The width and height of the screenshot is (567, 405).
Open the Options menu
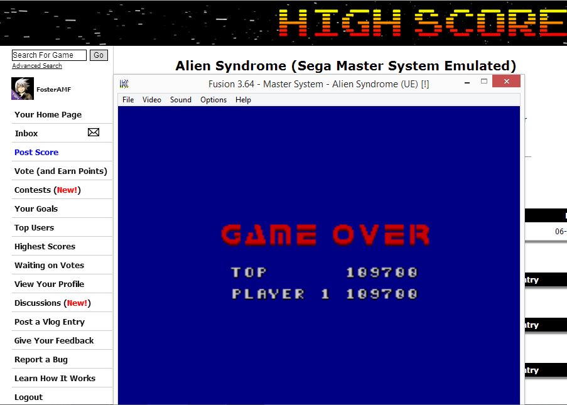coord(213,100)
